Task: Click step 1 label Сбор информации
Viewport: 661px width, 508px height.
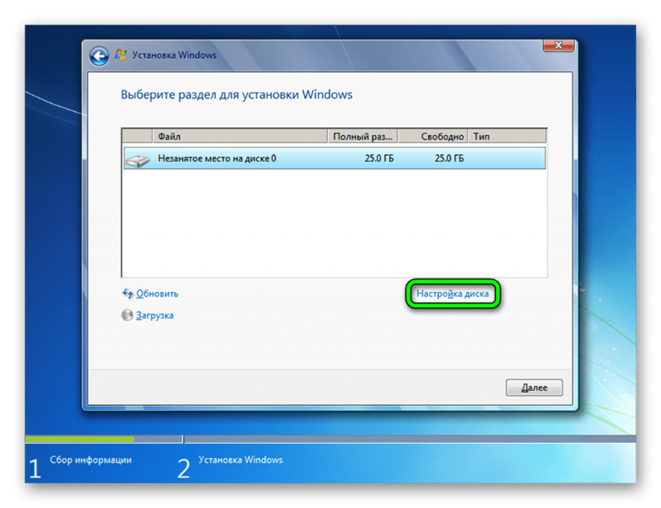Action: click(90, 460)
